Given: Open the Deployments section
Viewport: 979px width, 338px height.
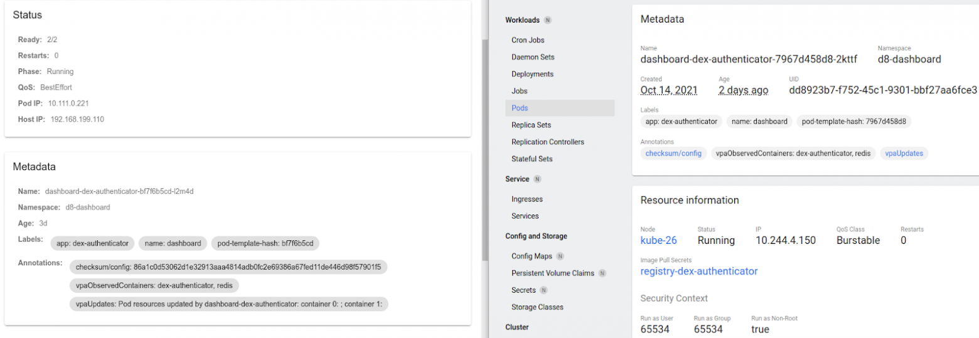Looking at the screenshot, I should (532, 74).
